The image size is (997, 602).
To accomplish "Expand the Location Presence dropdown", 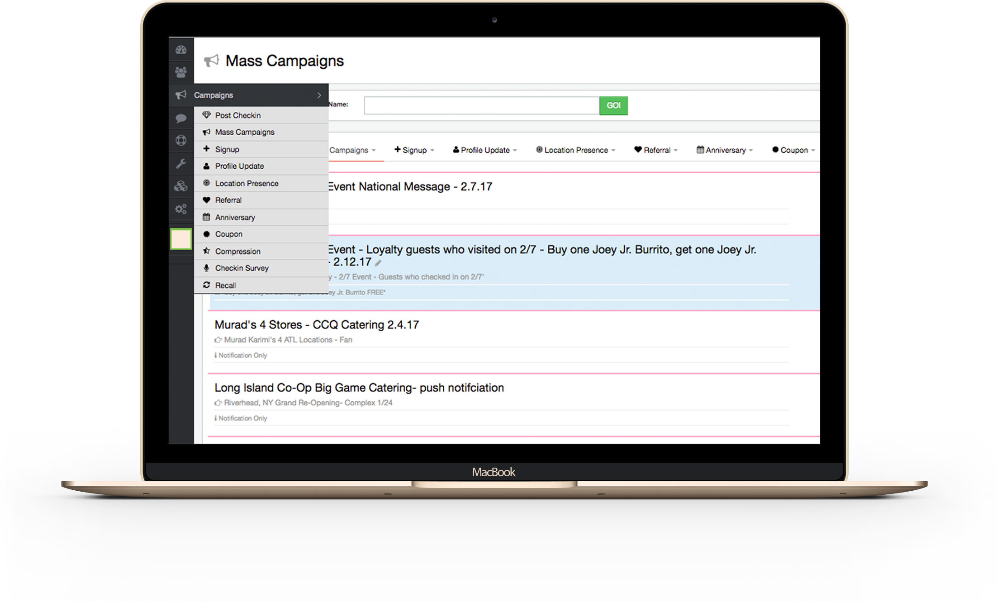I will click(x=575, y=150).
